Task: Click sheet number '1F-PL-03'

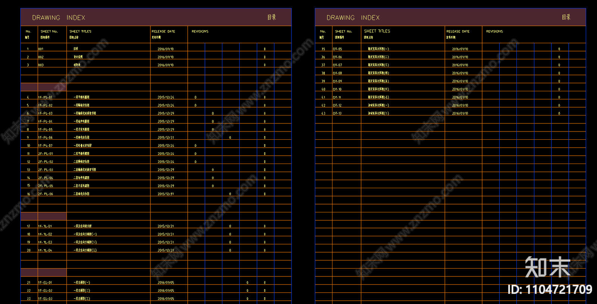Action: pyautogui.click(x=45, y=113)
